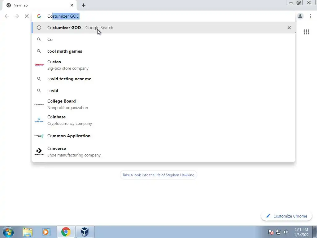Click the Costco logo thumbnail
The image size is (317, 238).
pos(39,65)
